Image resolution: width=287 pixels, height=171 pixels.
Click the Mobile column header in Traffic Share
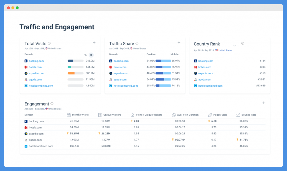tap(174, 54)
